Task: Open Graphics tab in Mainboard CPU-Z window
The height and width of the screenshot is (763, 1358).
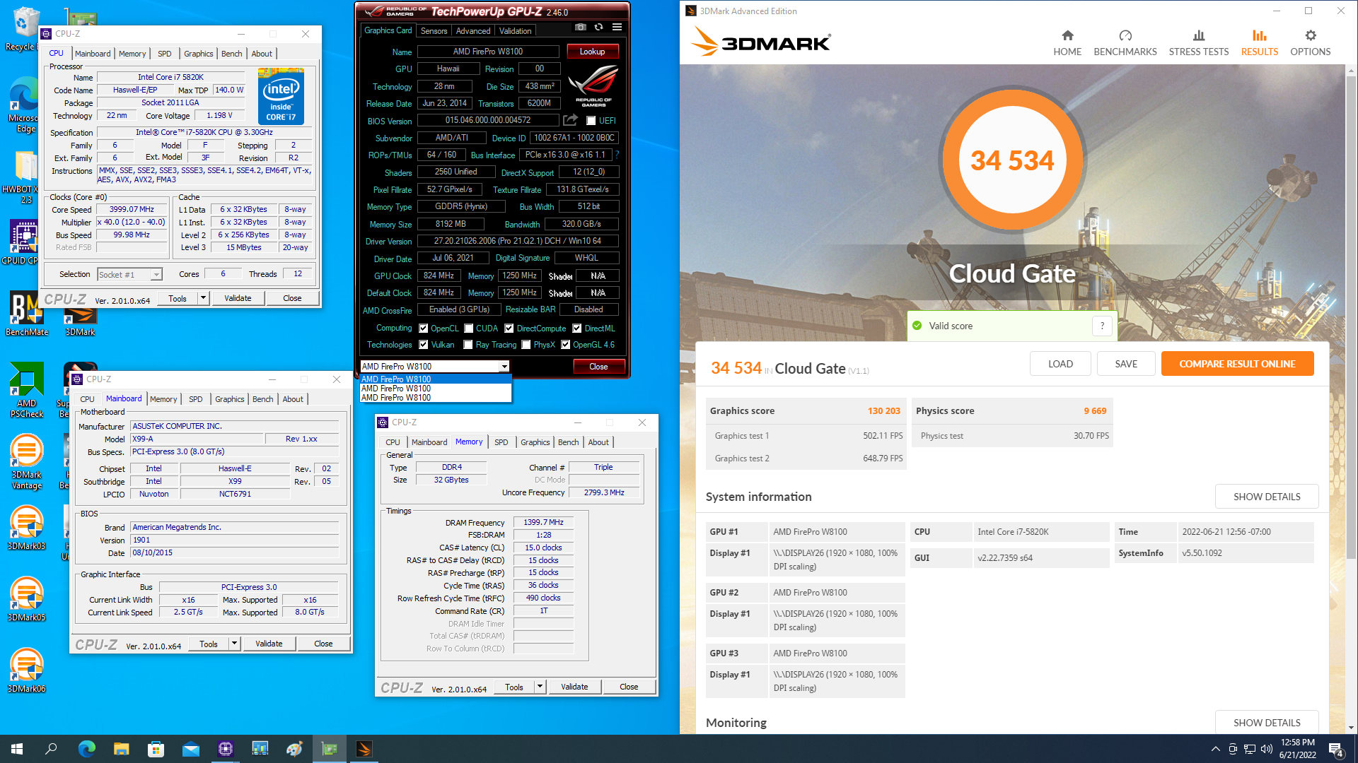Action: point(229,399)
